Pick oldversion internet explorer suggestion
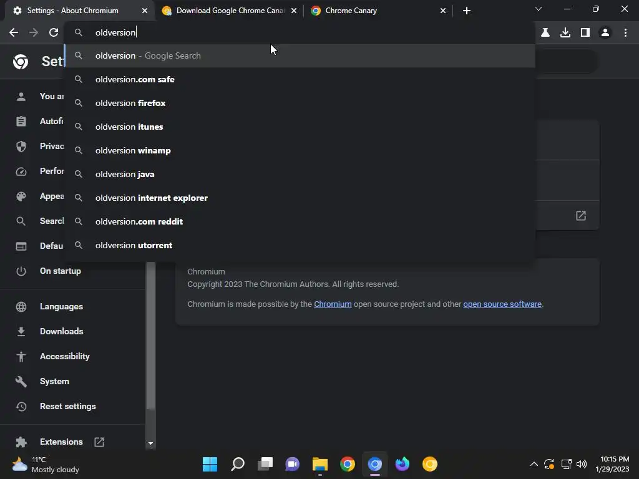Image resolution: width=639 pixels, height=479 pixels. point(300,198)
